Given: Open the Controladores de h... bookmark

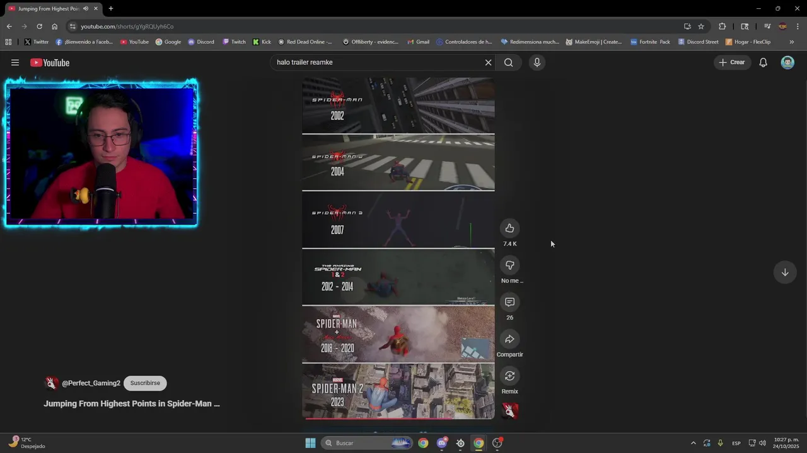Looking at the screenshot, I should [x=464, y=42].
